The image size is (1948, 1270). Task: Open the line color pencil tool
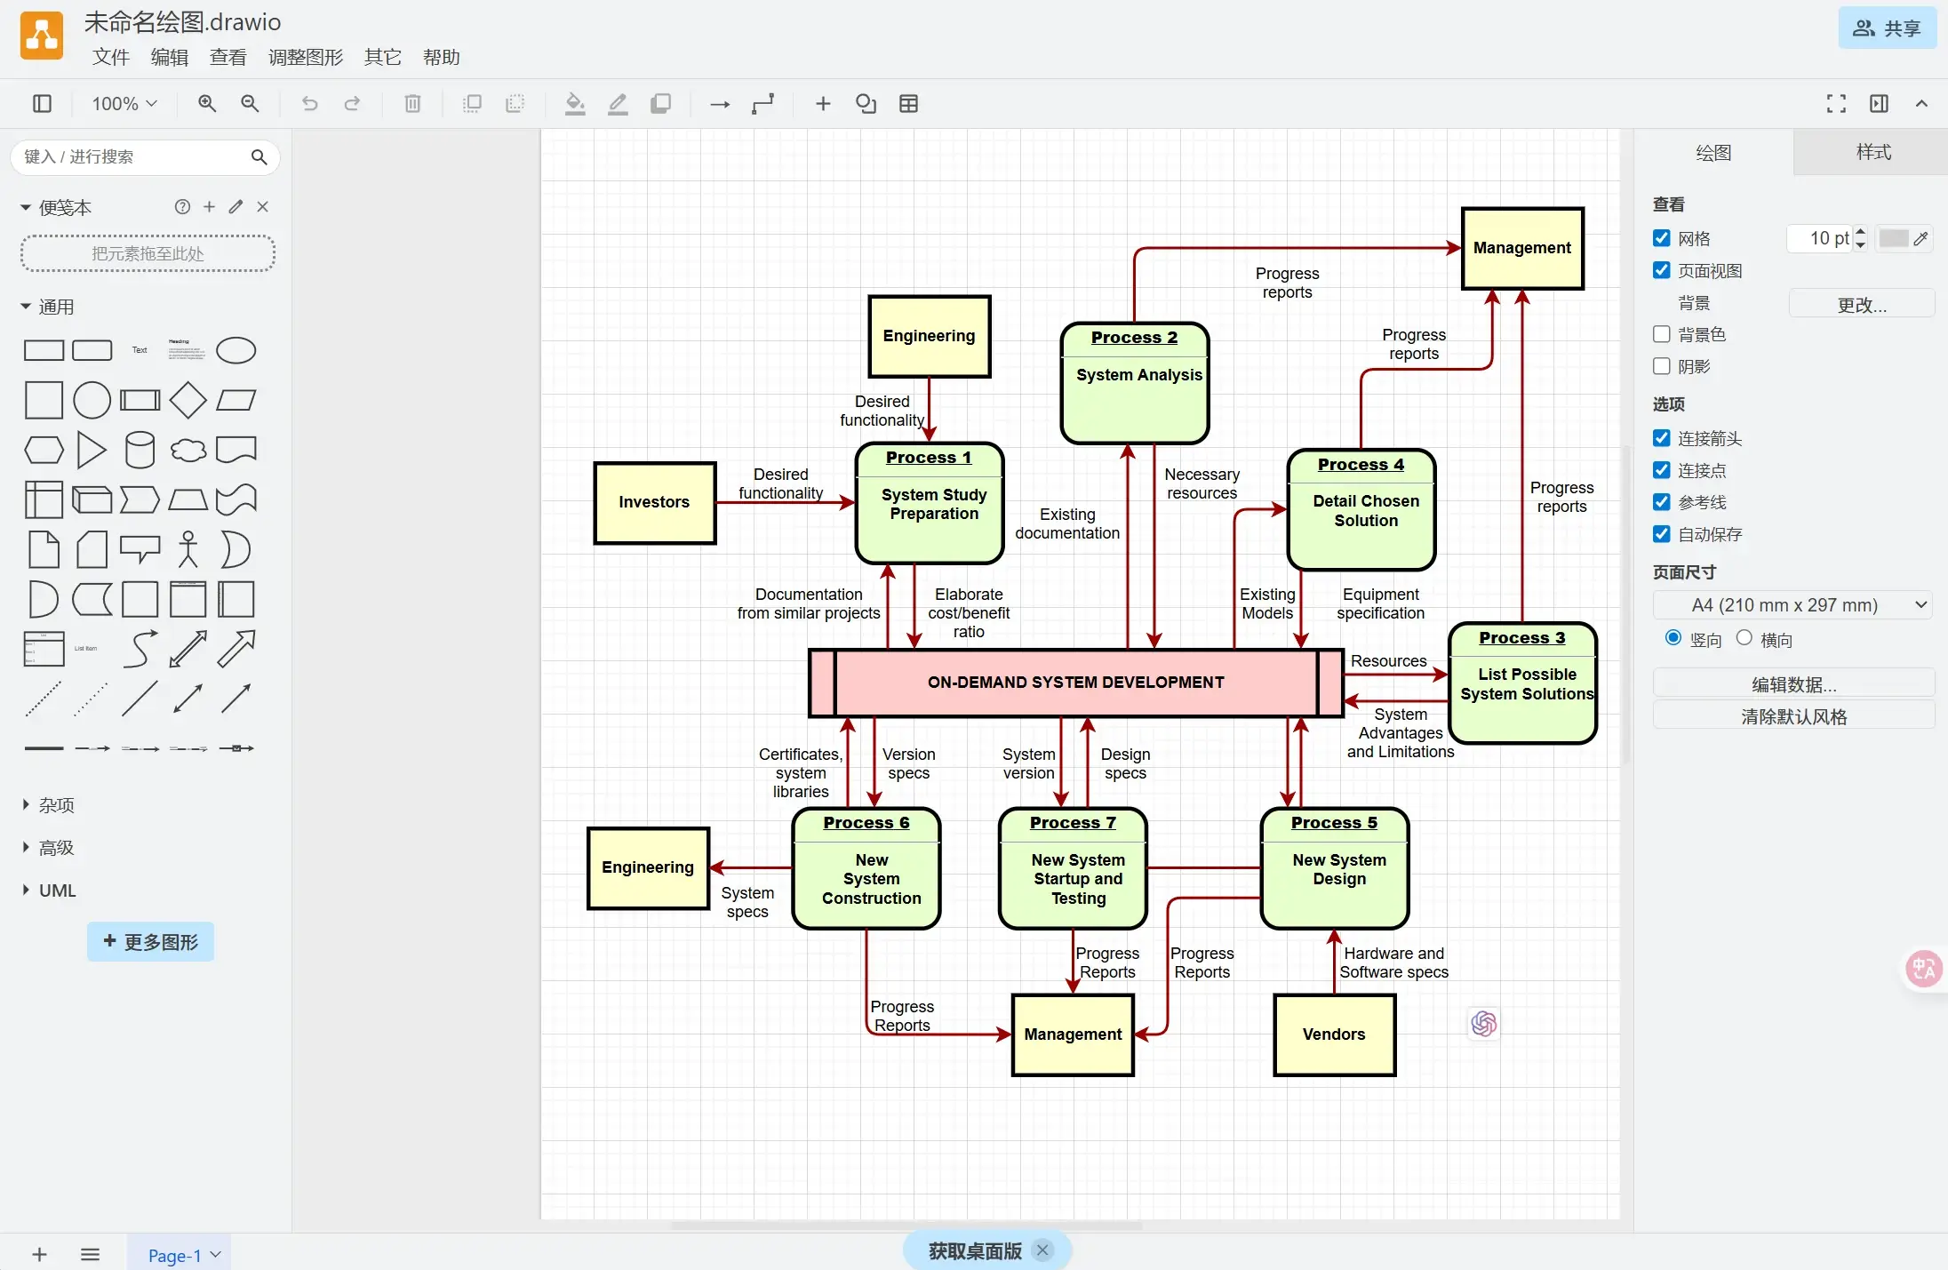[618, 104]
